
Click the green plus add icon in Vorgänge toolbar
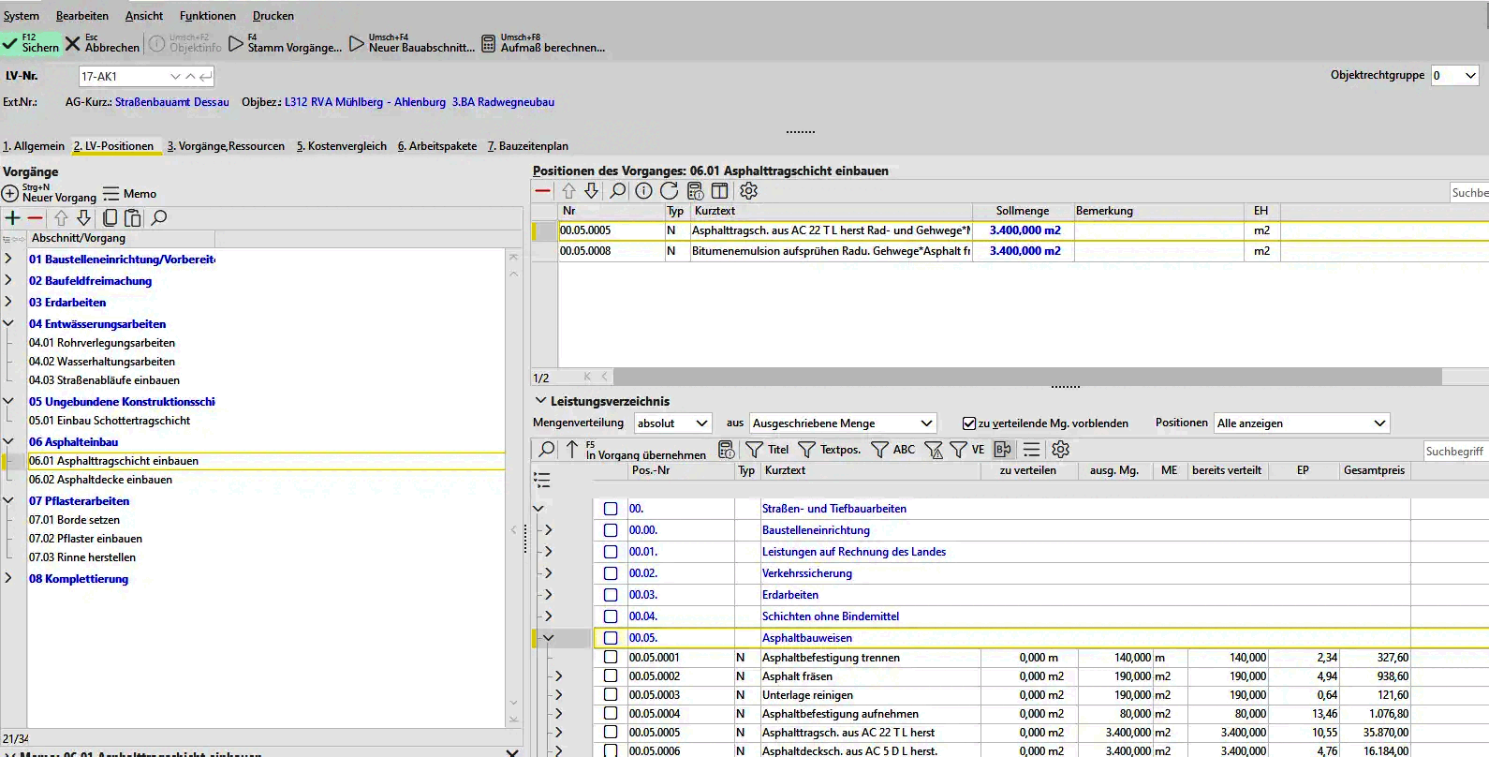(x=12, y=218)
